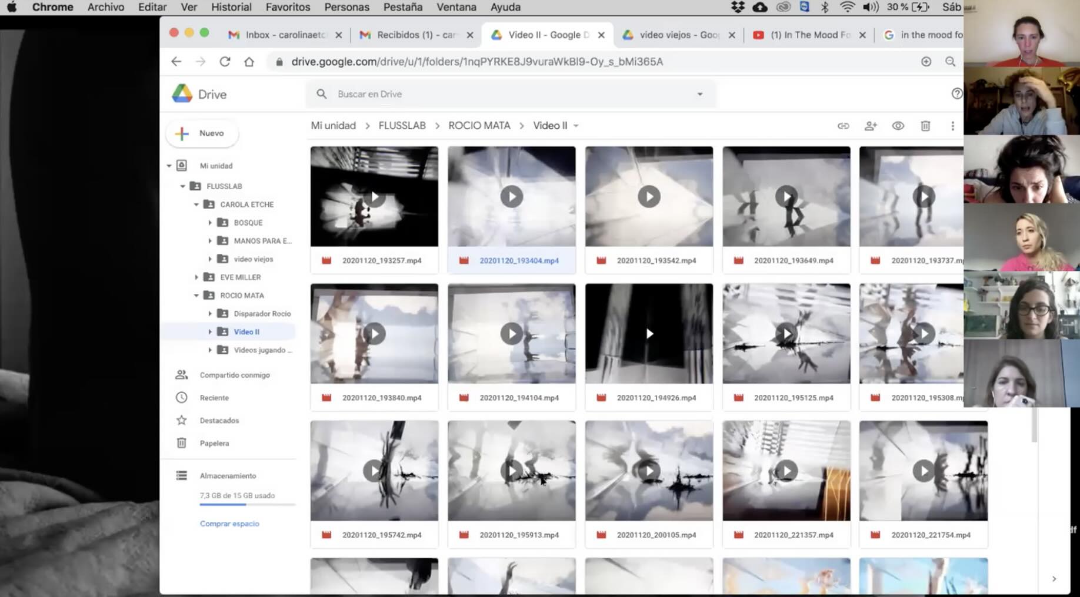The width and height of the screenshot is (1080, 597).
Task: Click ROCIO MATA in the breadcrumb
Action: [x=479, y=126]
